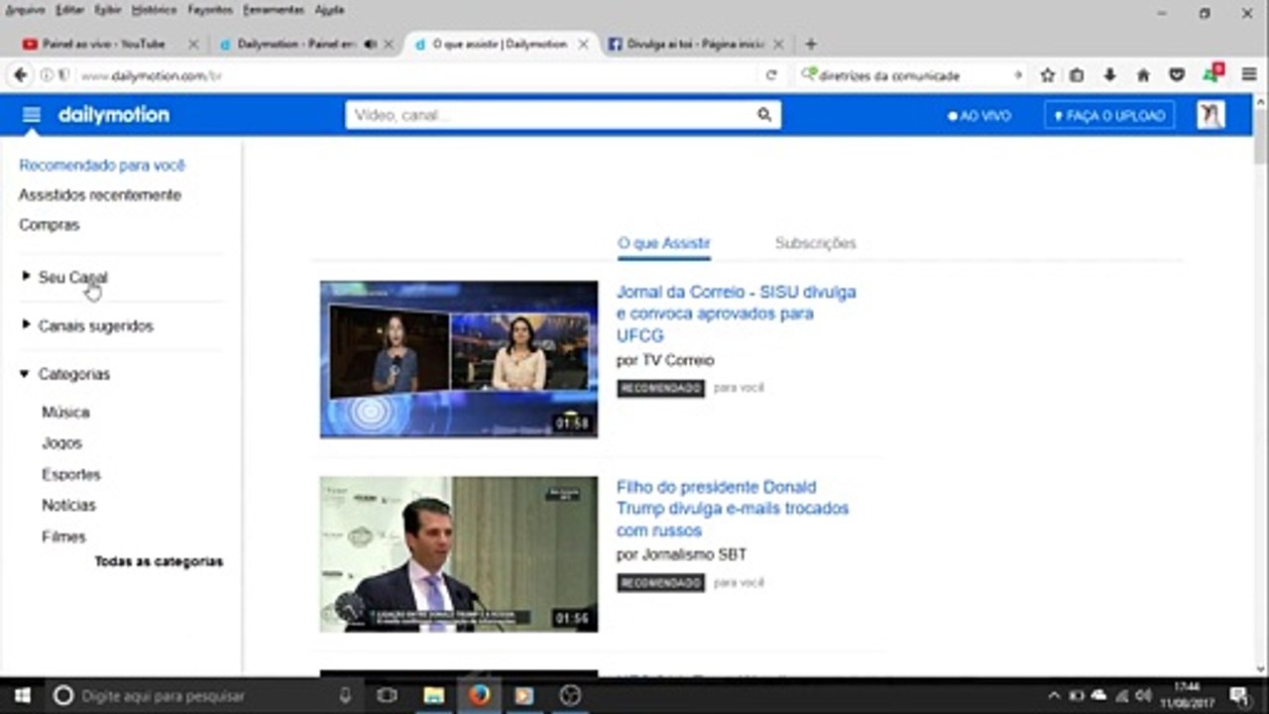Play the Jornal da Correio video thumbnail
The width and height of the screenshot is (1269, 714).
pos(459,359)
